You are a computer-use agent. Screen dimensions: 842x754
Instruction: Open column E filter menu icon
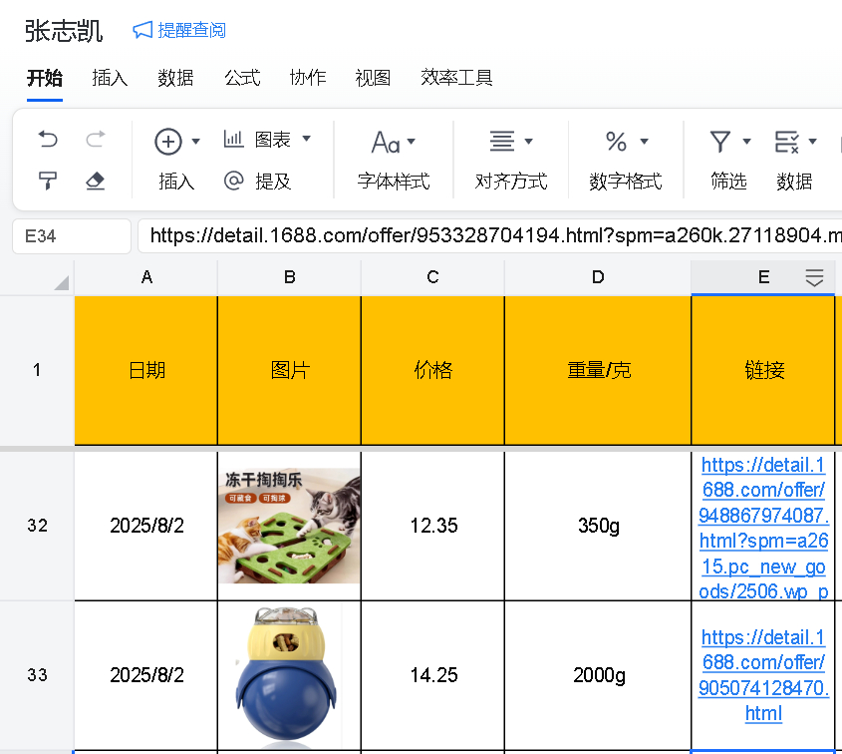click(x=814, y=277)
